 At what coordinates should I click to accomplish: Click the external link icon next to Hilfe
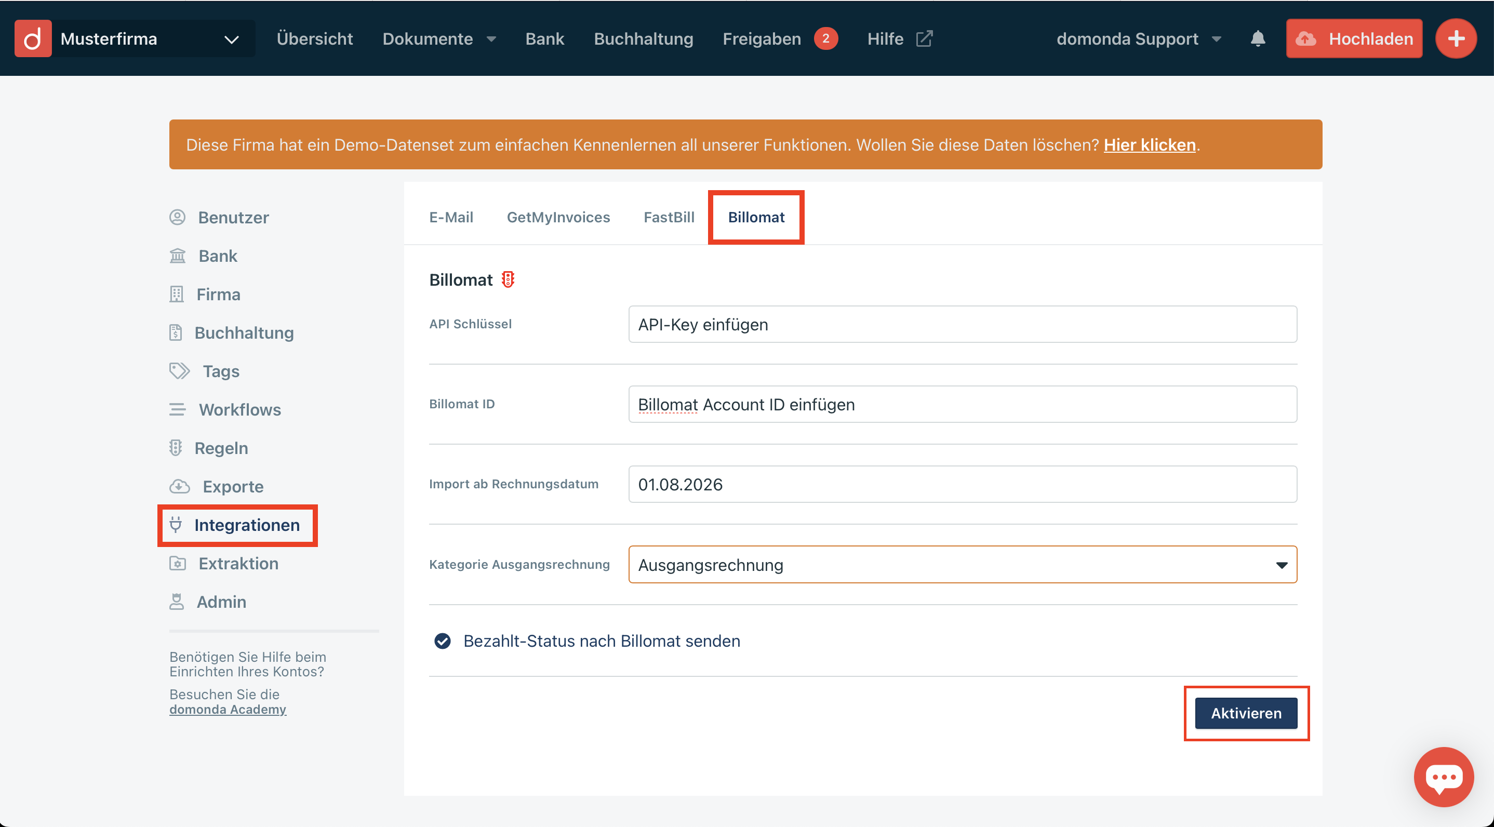click(x=924, y=38)
